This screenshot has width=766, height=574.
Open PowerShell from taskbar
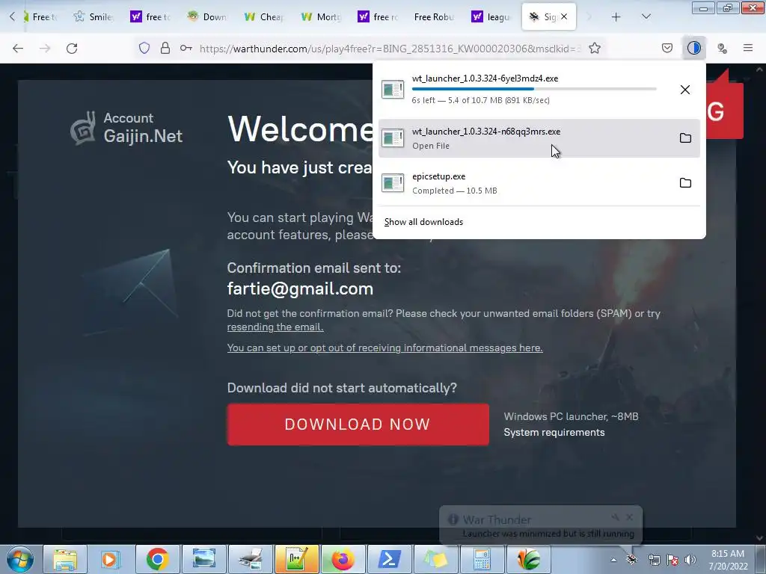(x=389, y=559)
